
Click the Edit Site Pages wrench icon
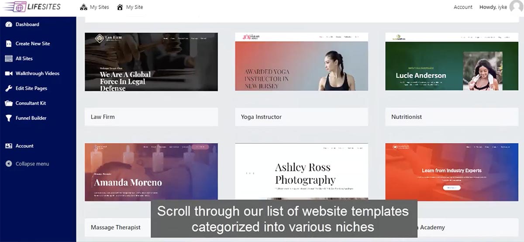pos(8,88)
